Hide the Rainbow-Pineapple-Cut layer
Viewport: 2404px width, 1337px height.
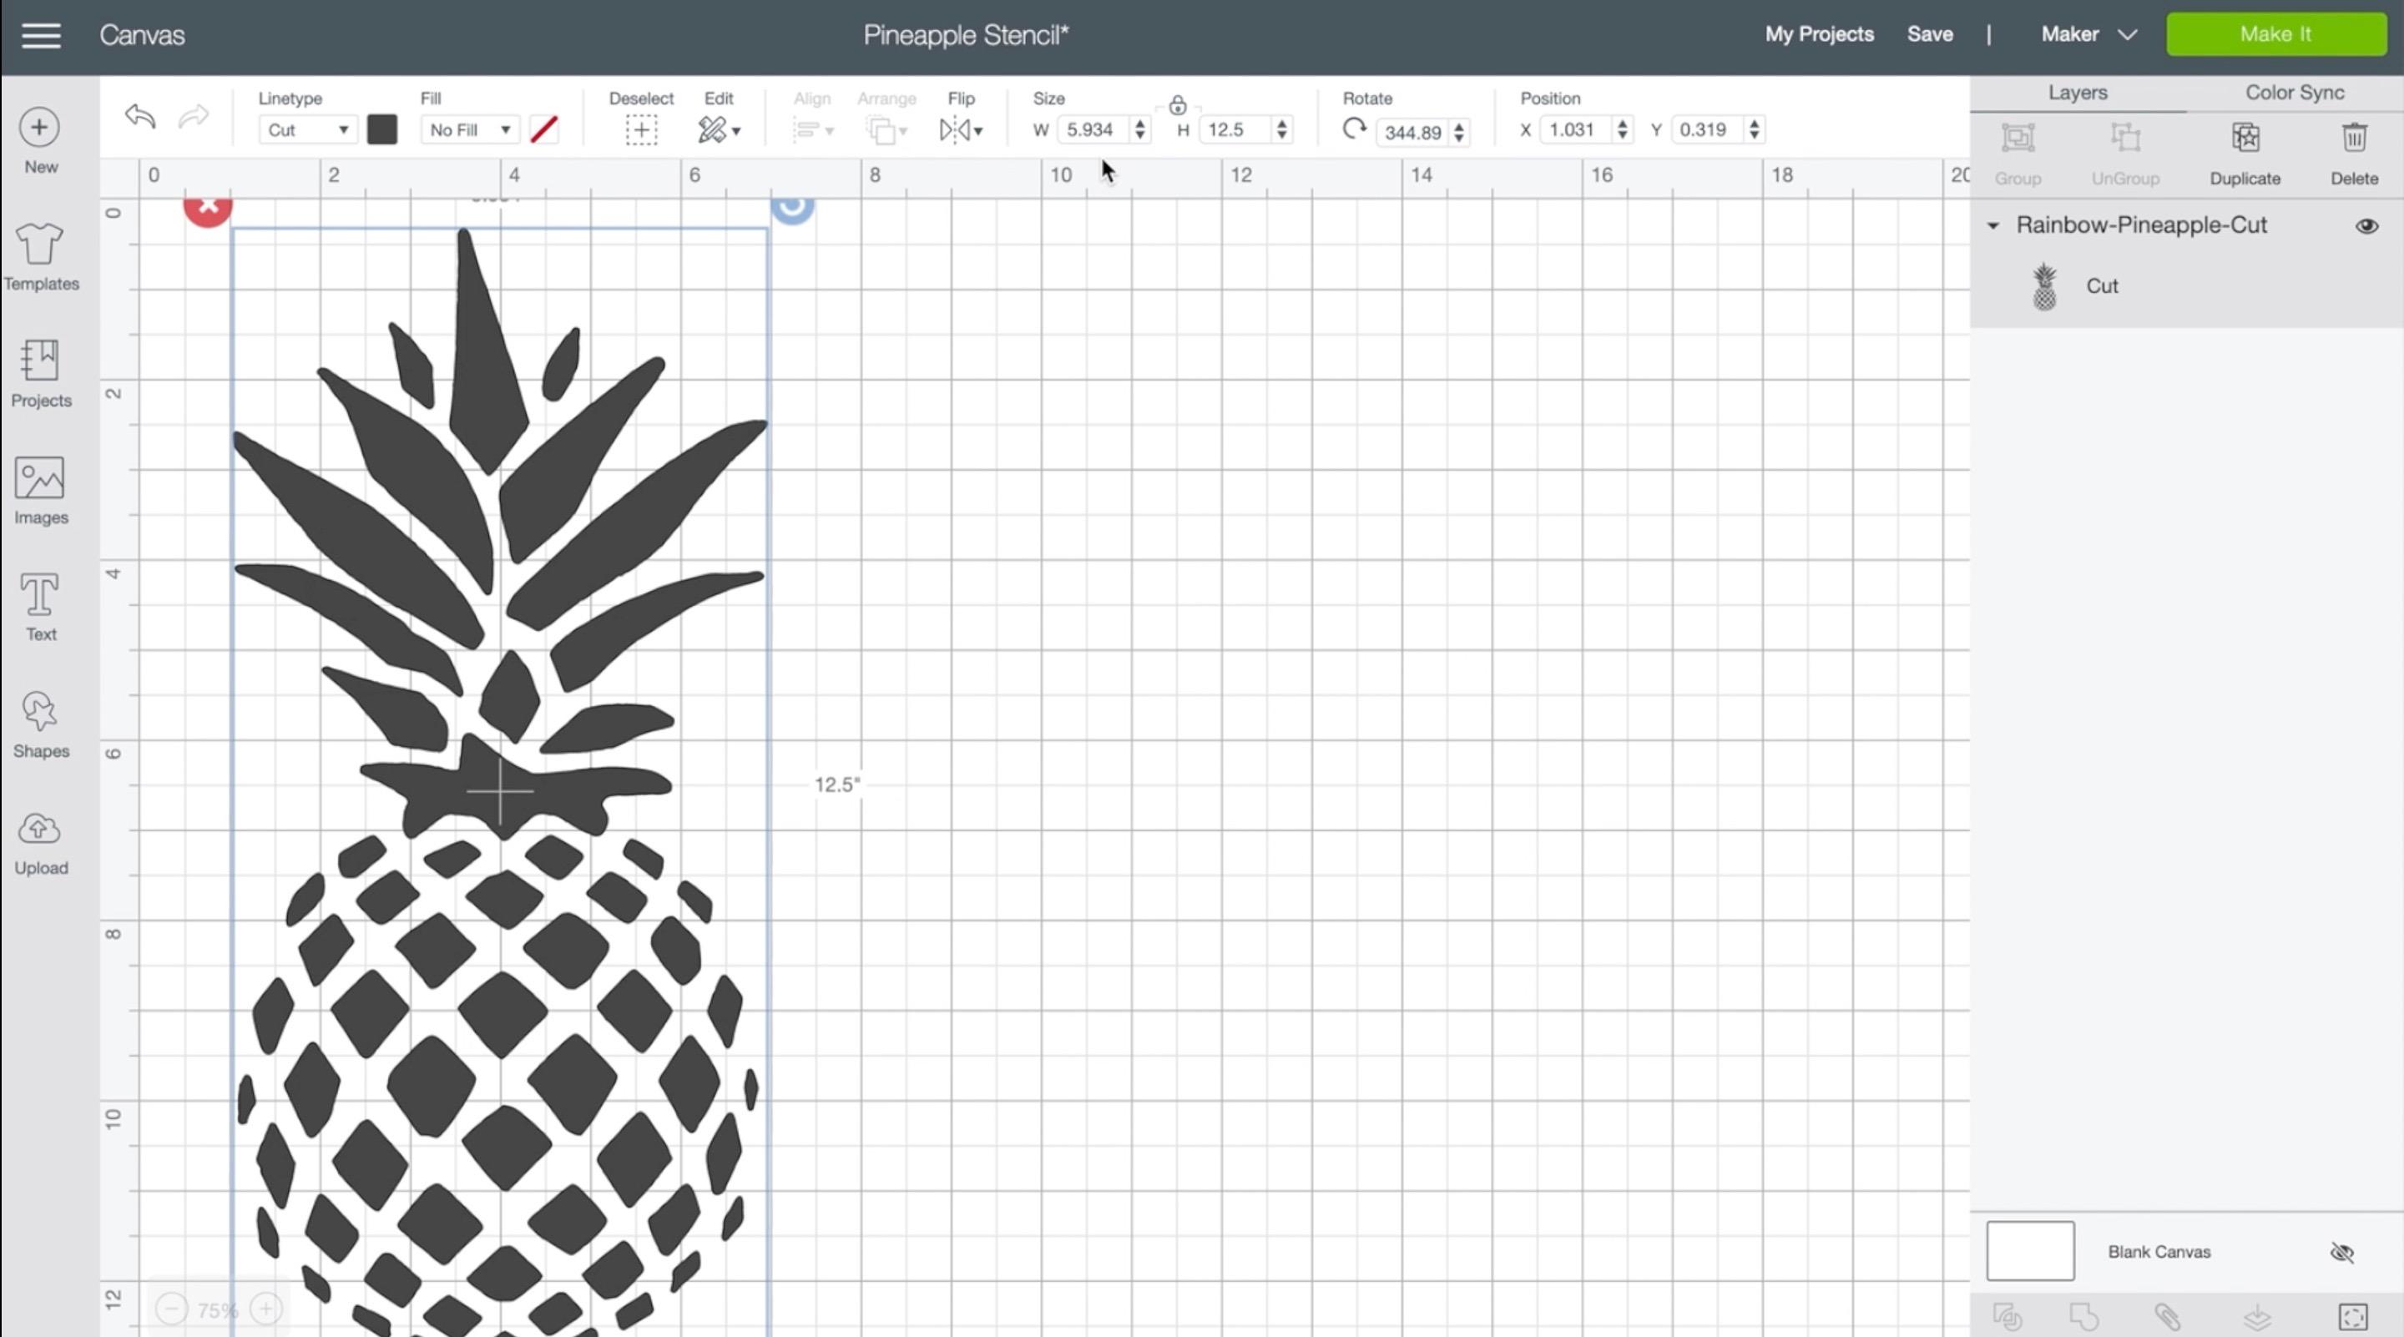pos(2366,226)
